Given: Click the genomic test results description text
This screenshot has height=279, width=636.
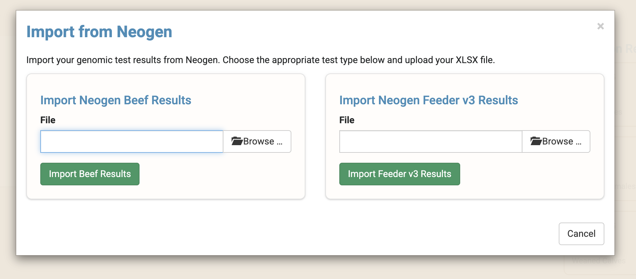Looking at the screenshot, I should click(260, 60).
